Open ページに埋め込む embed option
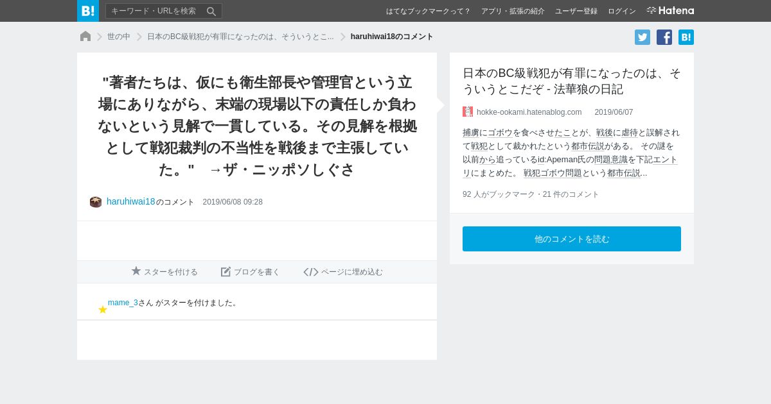Viewport: 771px width, 404px height. click(x=343, y=272)
